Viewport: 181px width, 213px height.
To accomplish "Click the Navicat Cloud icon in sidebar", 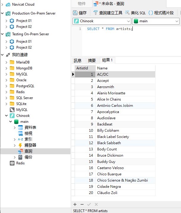I will click(8, 4).
